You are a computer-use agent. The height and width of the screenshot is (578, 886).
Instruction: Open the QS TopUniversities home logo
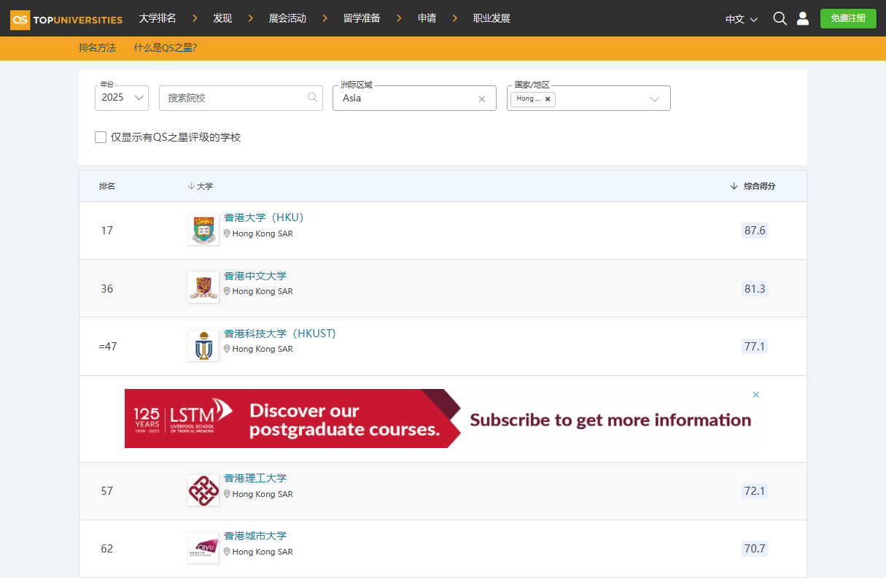point(66,19)
